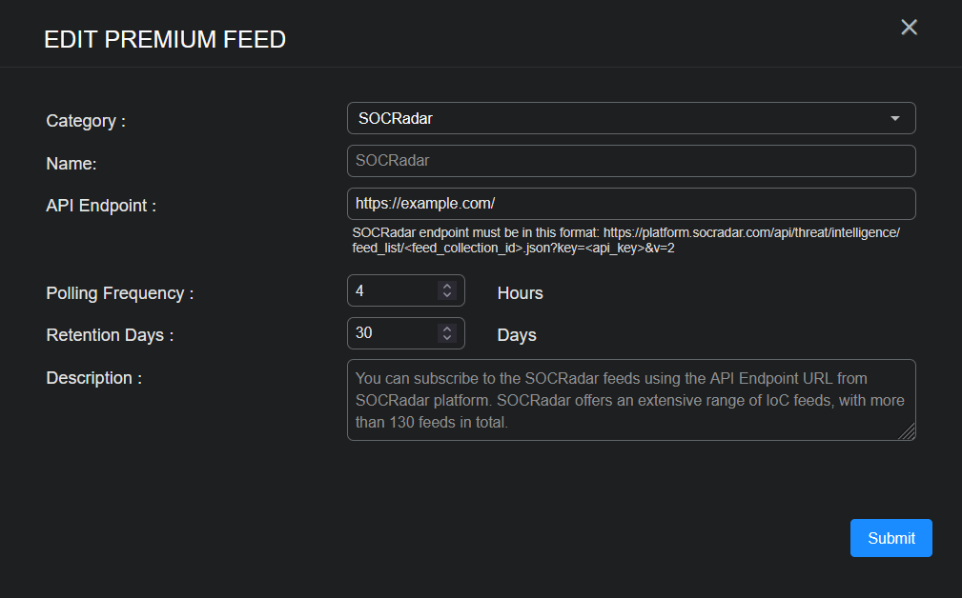The height and width of the screenshot is (598, 962).
Task: Click the Polling Frequency label
Action: pos(119,293)
